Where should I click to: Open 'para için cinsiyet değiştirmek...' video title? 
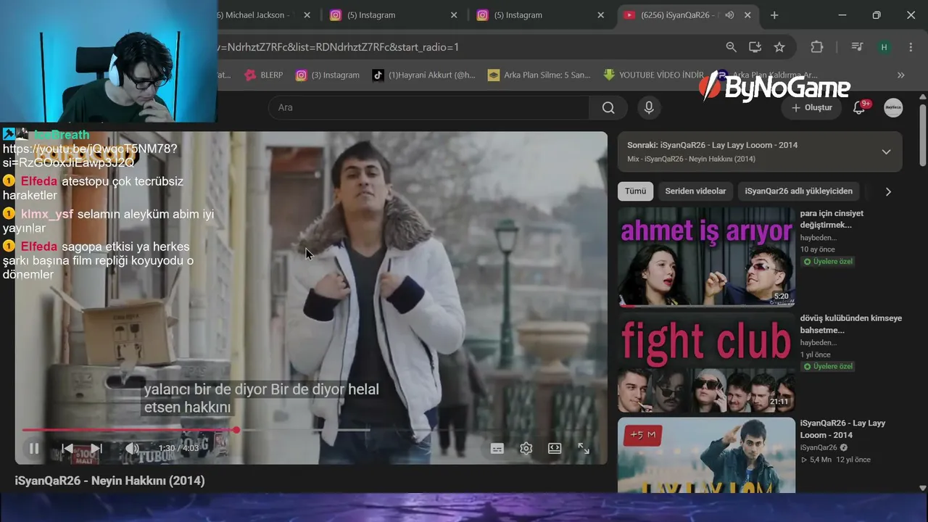[x=832, y=219]
